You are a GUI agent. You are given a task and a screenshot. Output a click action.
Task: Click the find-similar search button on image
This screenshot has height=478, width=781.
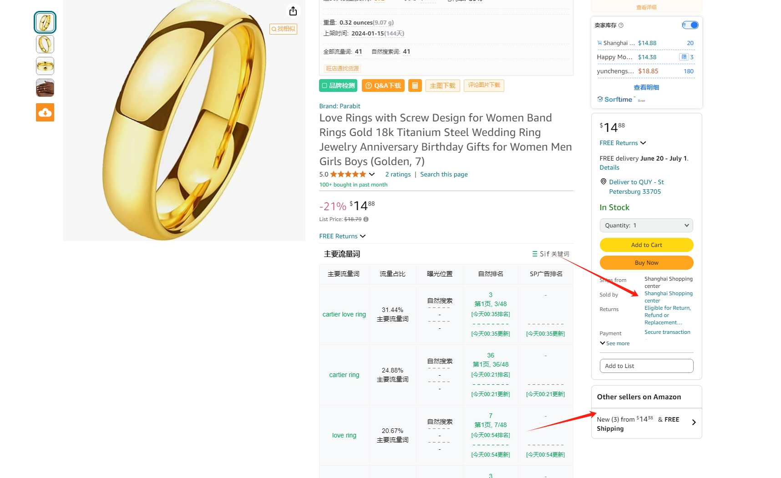pos(284,29)
